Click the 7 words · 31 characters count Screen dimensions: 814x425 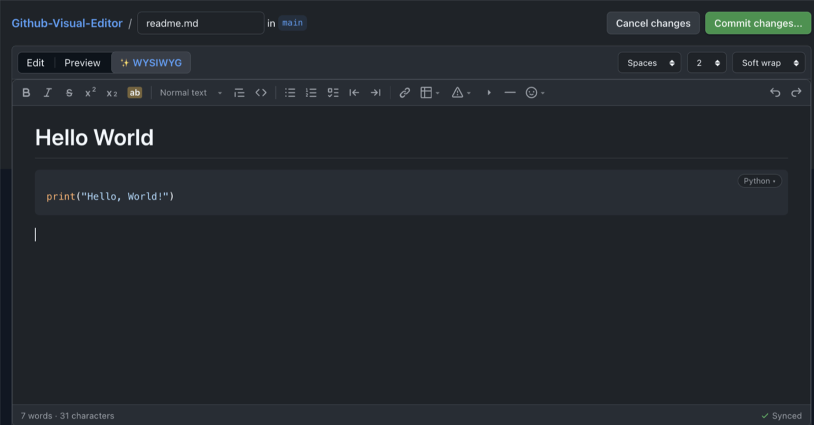click(x=68, y=416)
